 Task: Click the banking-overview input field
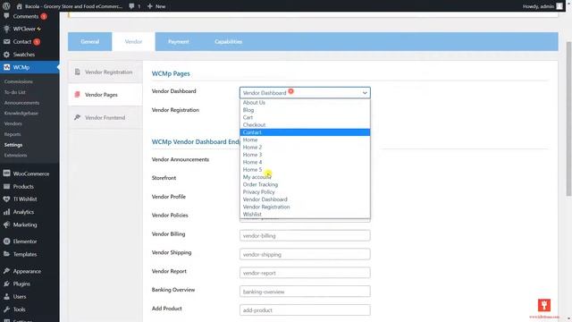(305, 292)
